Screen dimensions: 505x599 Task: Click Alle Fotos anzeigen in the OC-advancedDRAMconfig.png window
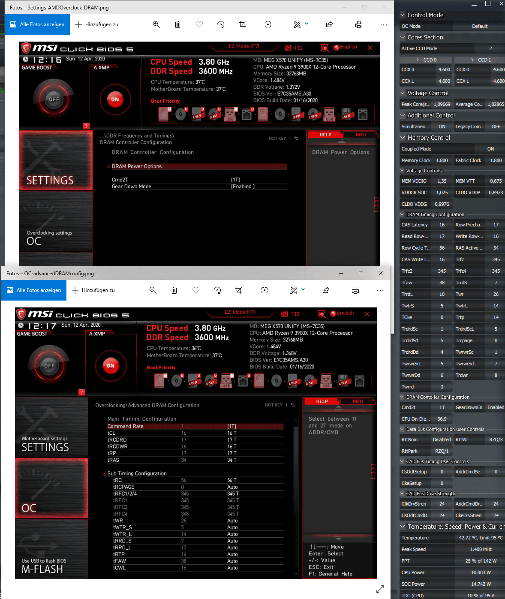pos(34,290)
